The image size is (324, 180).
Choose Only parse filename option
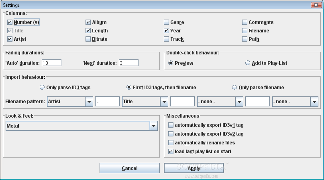[234, 87]
